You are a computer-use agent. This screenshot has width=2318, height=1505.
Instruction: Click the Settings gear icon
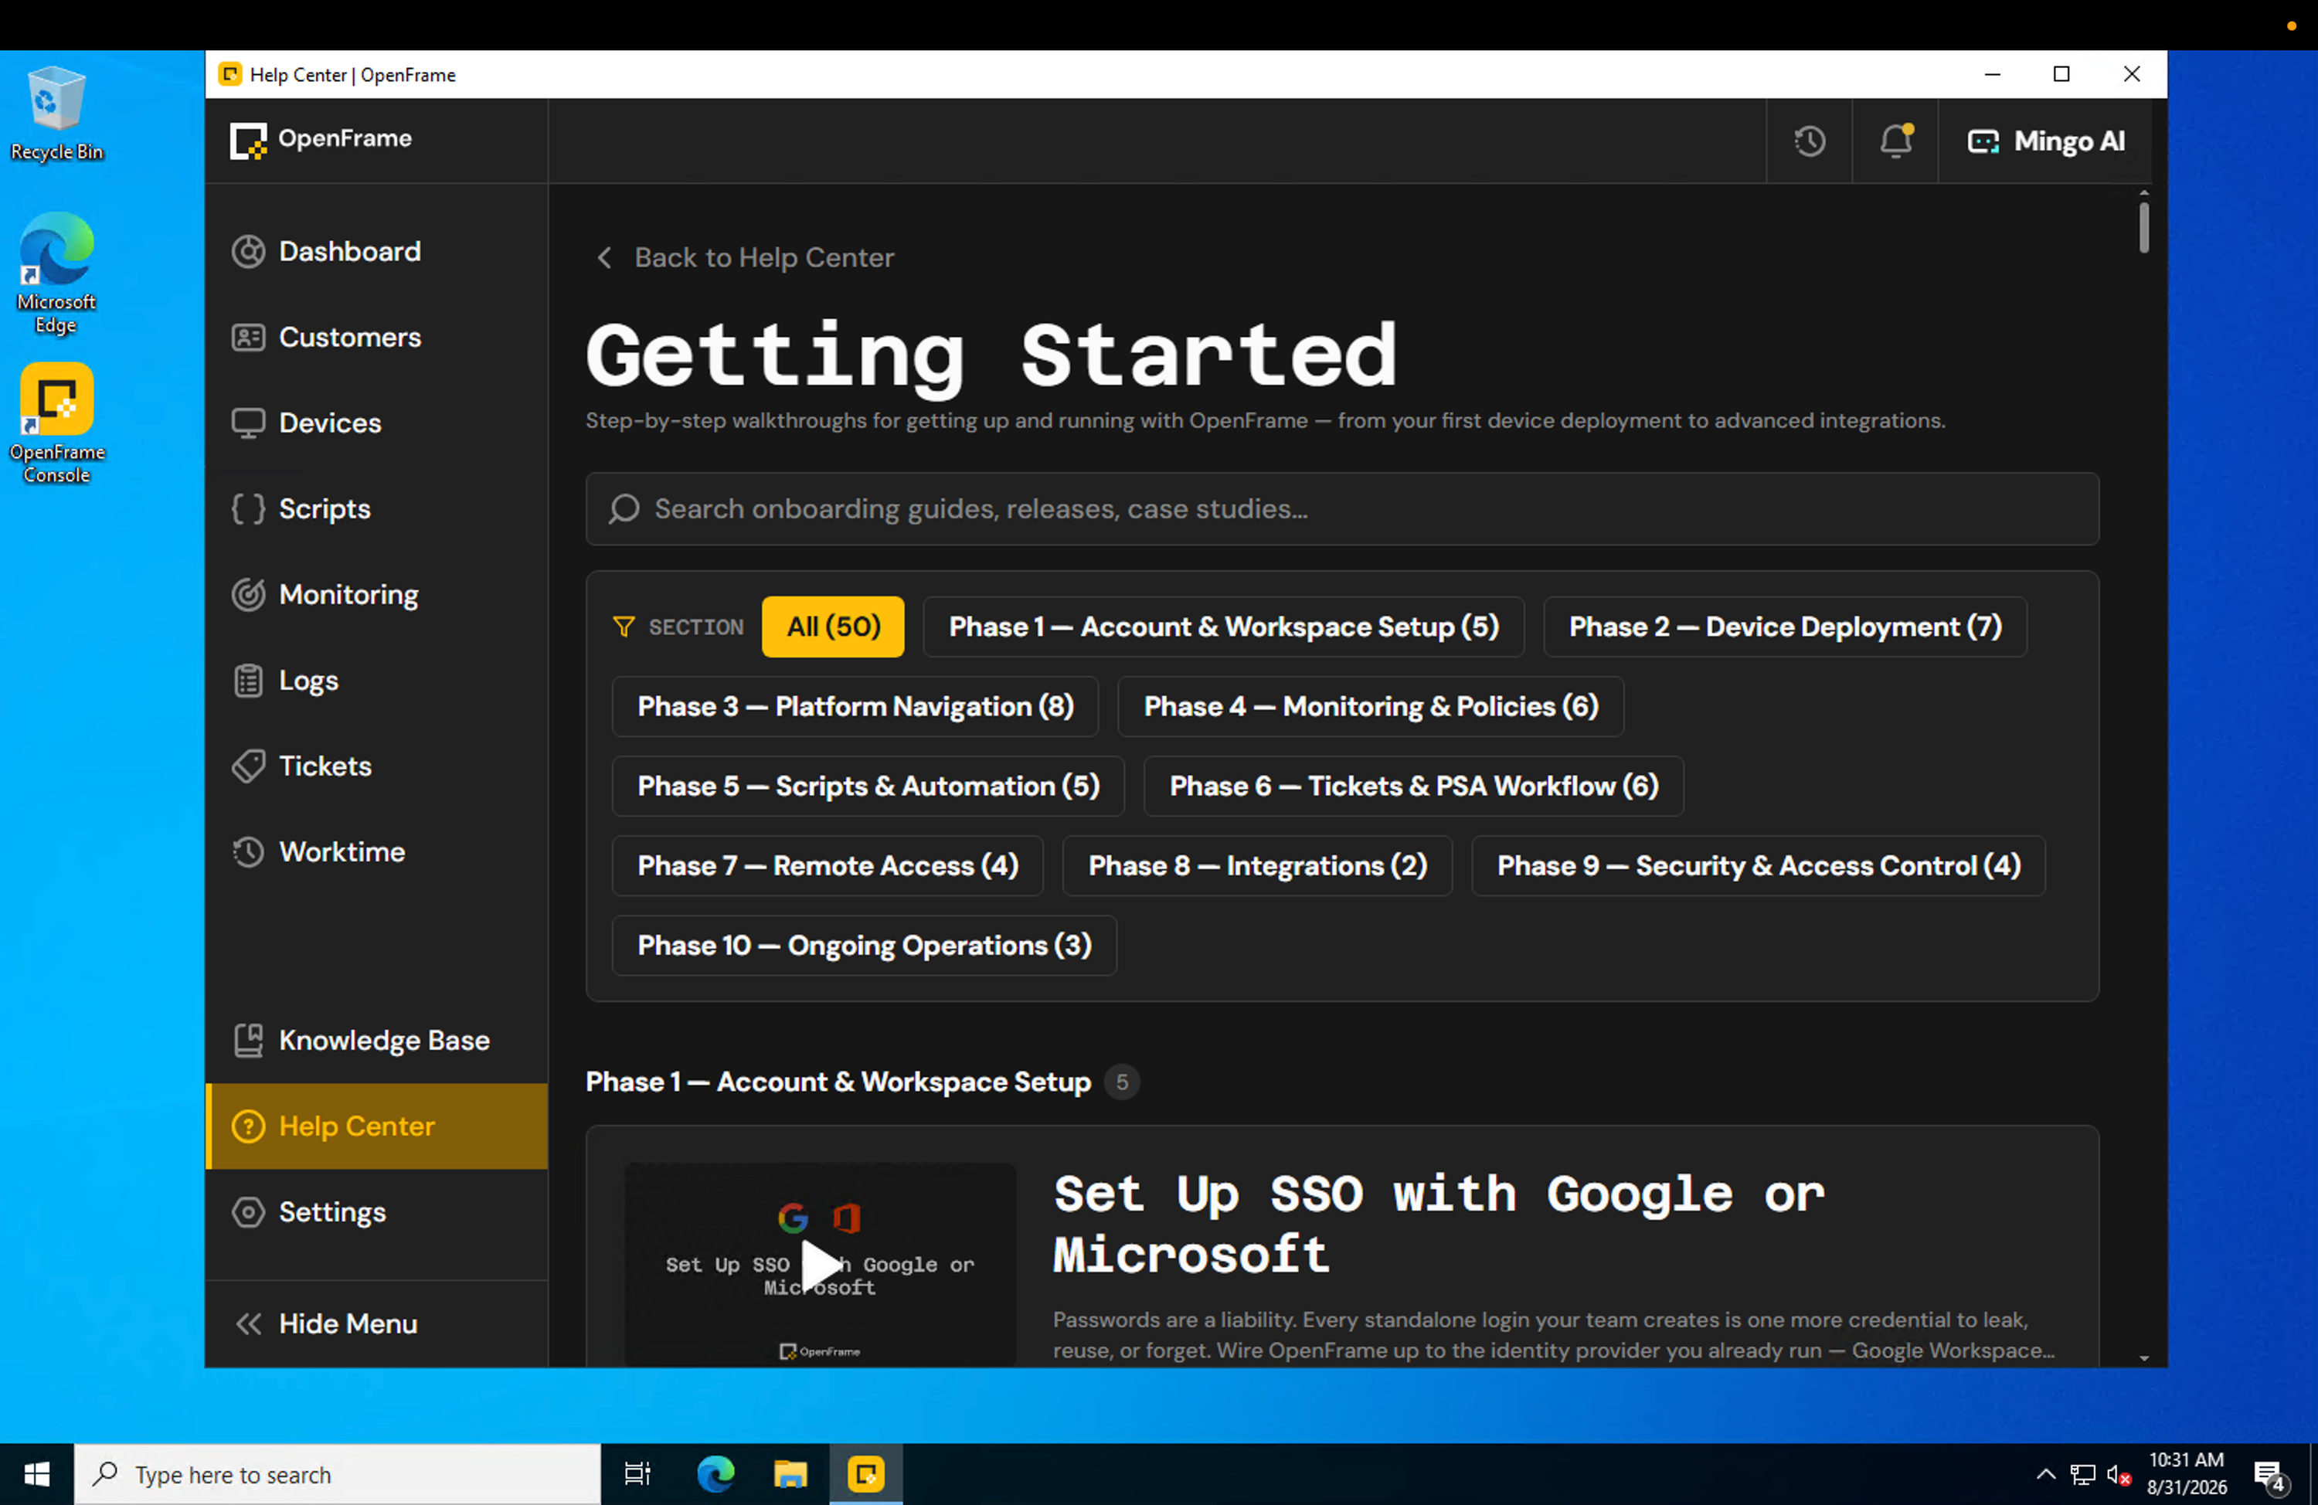coord(248,1211)
